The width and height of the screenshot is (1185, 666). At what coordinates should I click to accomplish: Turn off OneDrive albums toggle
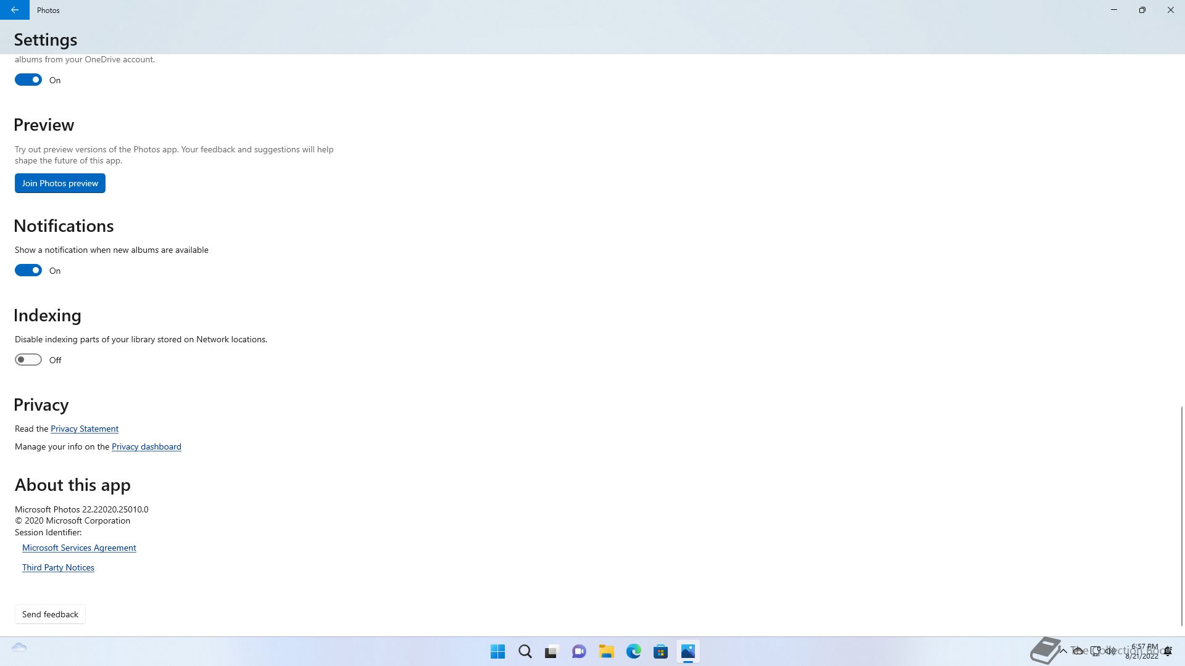tap(28, 80)
